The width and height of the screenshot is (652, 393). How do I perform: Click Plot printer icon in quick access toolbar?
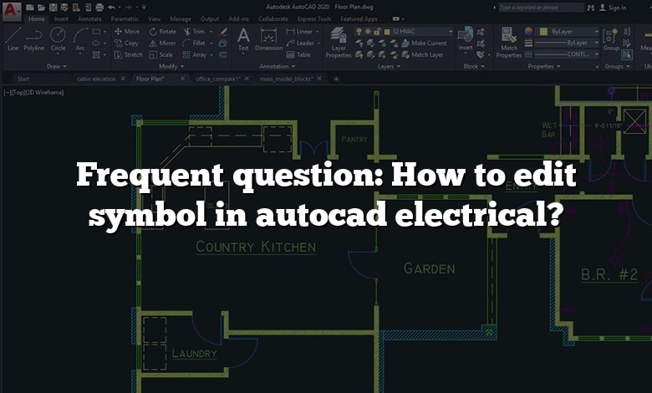click(99, 8)
